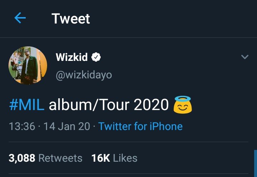Open the @wizkidayo handle
The height and width of the screenshot is (177, 257).
(x=84, y=75)
